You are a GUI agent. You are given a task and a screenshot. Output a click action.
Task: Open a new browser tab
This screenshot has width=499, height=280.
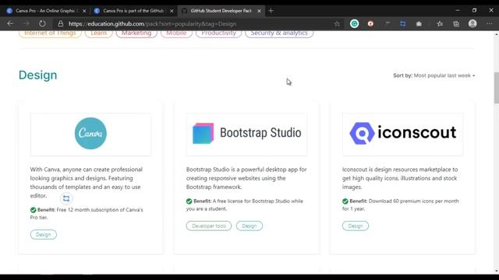(271, 11)
